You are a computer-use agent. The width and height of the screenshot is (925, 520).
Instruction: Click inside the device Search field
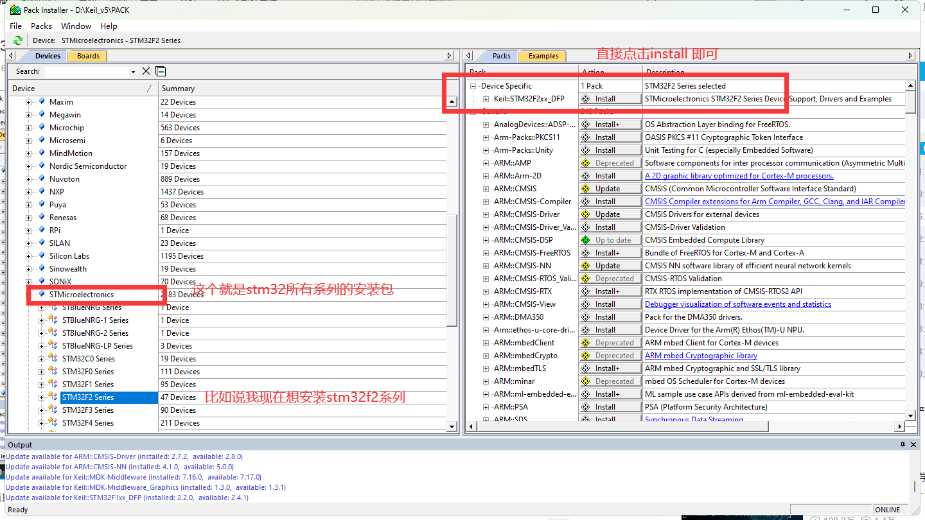86,71
